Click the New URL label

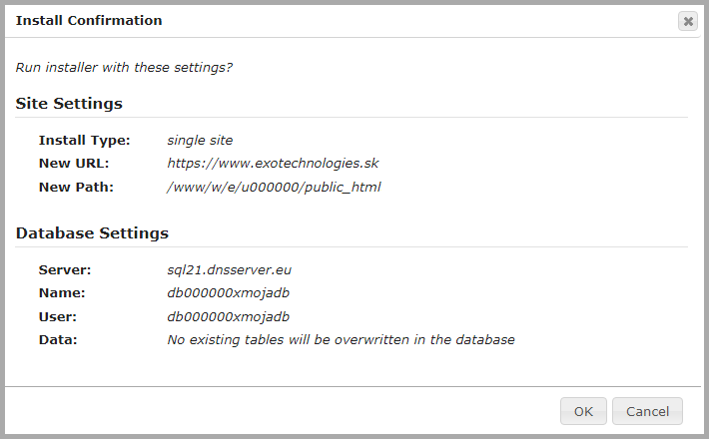coord(73,163)
